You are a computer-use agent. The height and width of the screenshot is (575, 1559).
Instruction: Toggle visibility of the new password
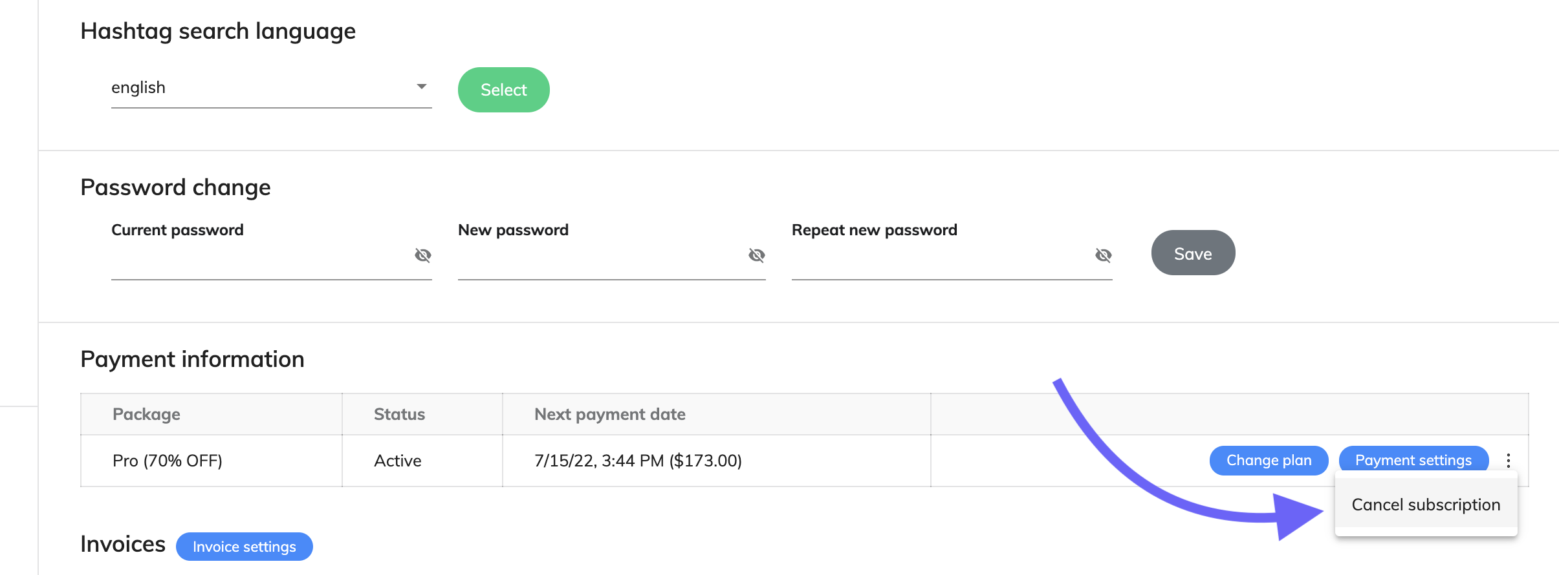(x=757, y=255)
